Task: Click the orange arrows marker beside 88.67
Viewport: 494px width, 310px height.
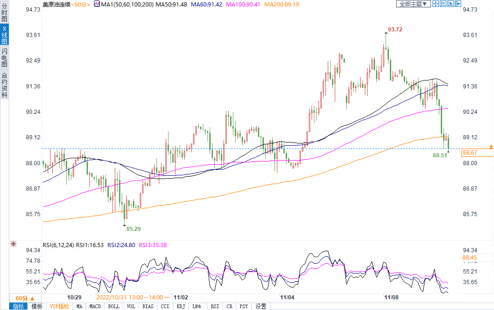Action: pyautogui.click(x=491, y=147)
